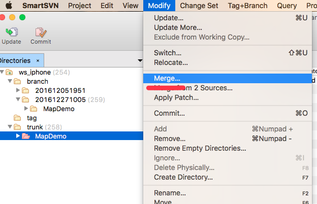Viewport: 317px width, 204px height.
Task: Select the tag tree row
Action: click(72, 118)
